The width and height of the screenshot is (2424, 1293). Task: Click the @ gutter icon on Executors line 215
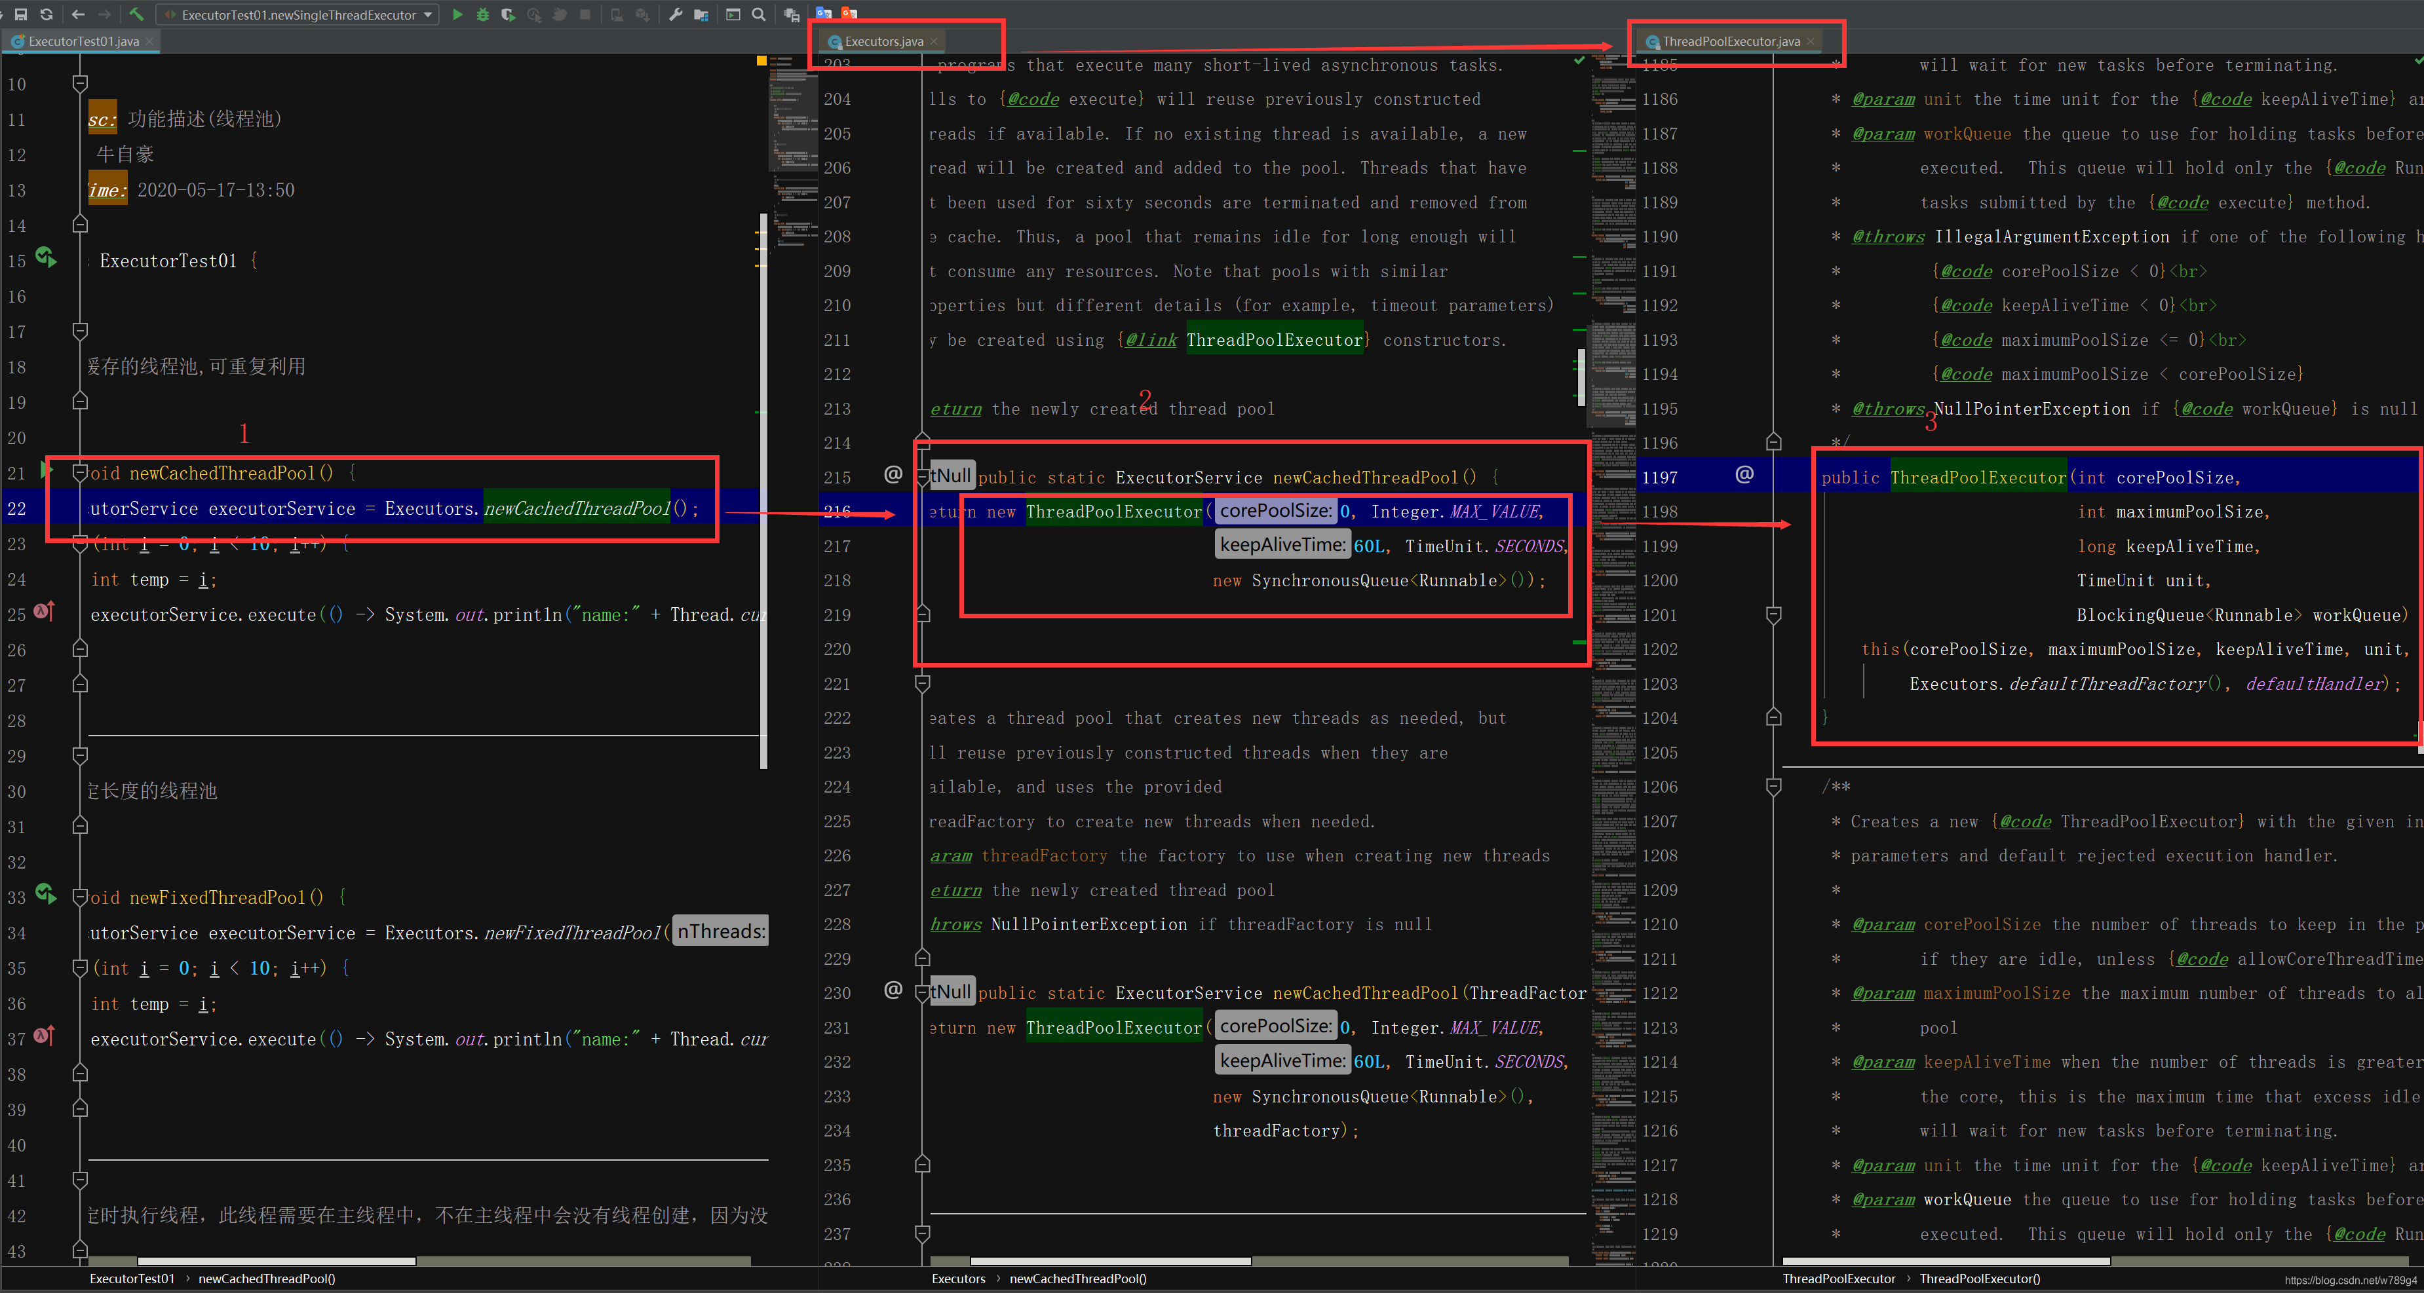(x=893, y=474)
